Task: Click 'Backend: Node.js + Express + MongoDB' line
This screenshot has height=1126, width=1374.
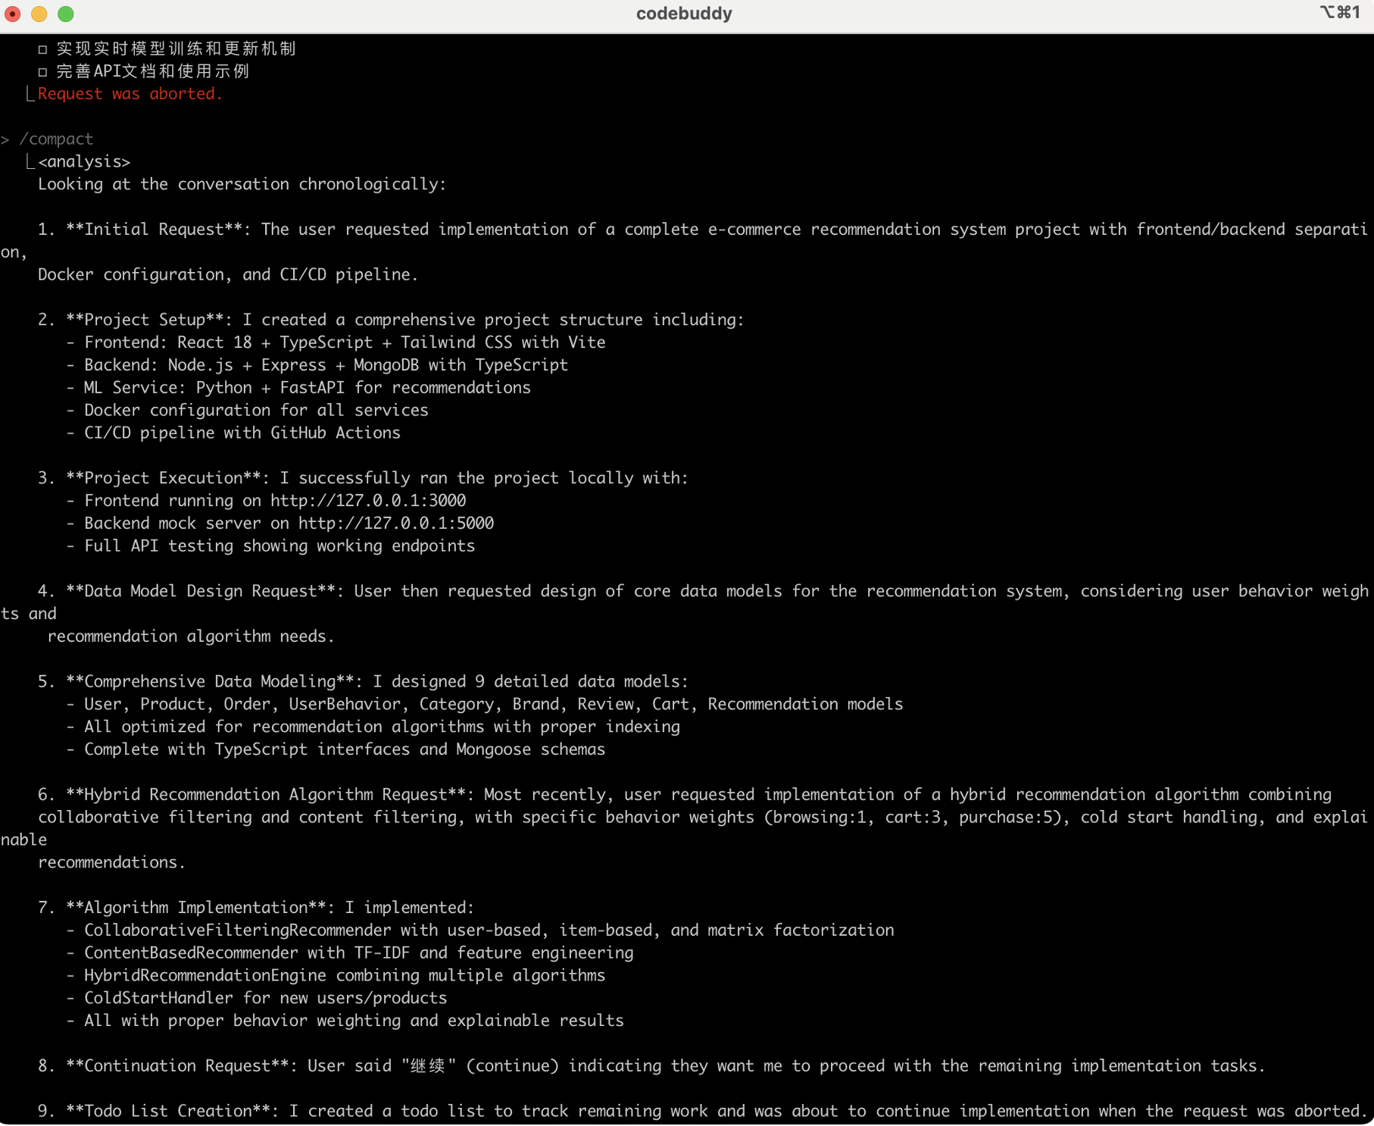Action: coord(317,365)
